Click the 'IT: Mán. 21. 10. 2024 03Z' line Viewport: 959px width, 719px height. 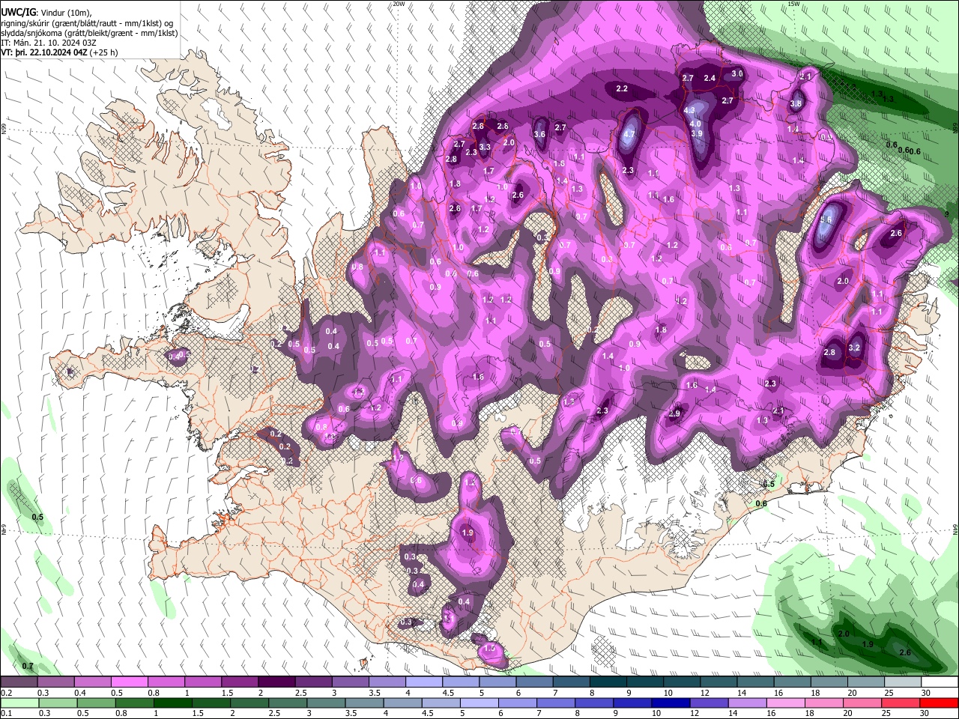tap(49, 43)
